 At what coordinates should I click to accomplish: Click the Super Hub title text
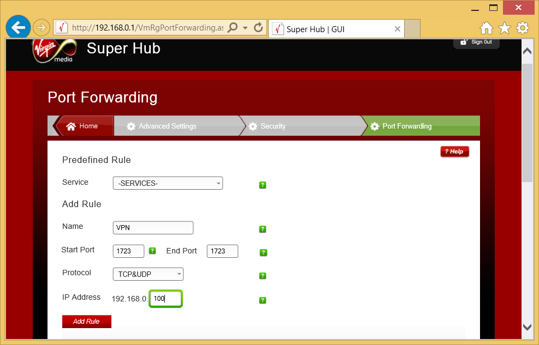[x=123, y=49]
